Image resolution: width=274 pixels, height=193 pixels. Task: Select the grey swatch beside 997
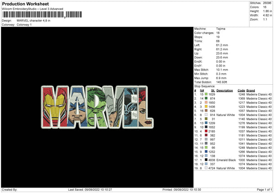pos(206,139)
